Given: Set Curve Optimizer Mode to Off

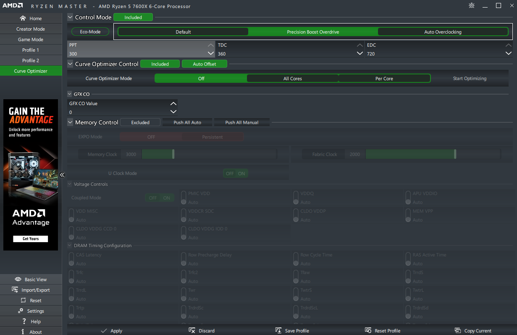Looking at the screenshot, I should 201,78.
